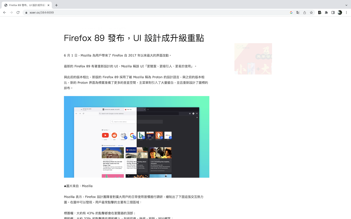Reload the current page

(18, 12)
